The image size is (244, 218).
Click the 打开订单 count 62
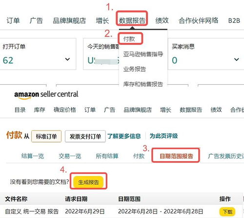8,60
